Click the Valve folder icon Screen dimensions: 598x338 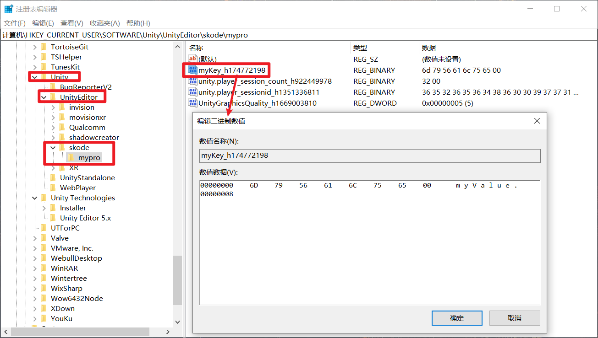44,238
